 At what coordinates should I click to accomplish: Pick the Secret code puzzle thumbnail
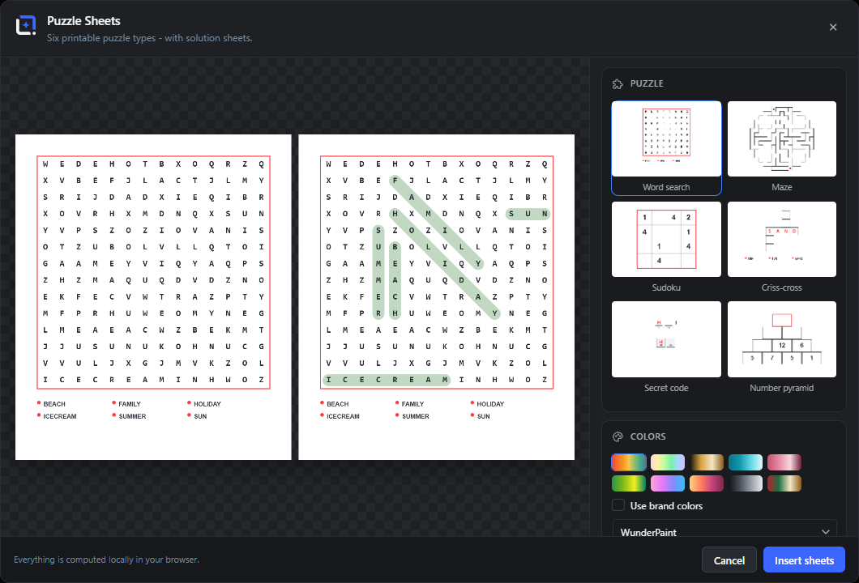tap(666, 339)
